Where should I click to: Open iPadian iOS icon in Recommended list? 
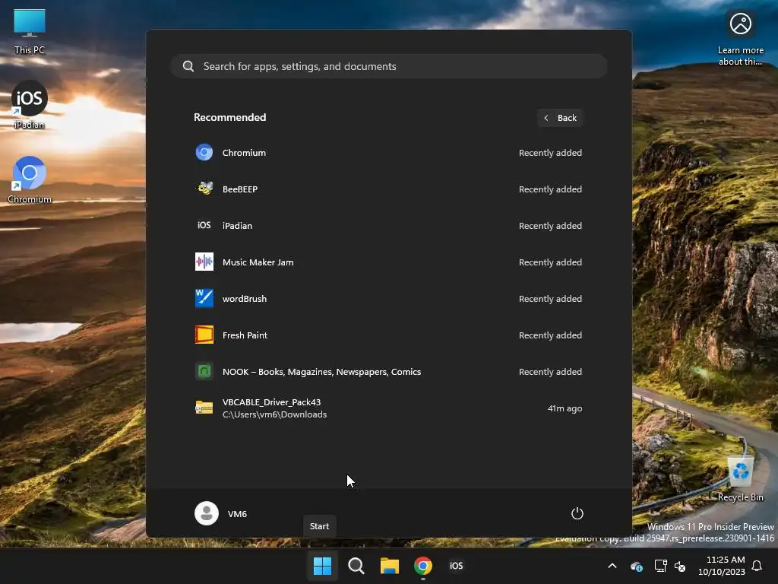click(x=204, y=225)
